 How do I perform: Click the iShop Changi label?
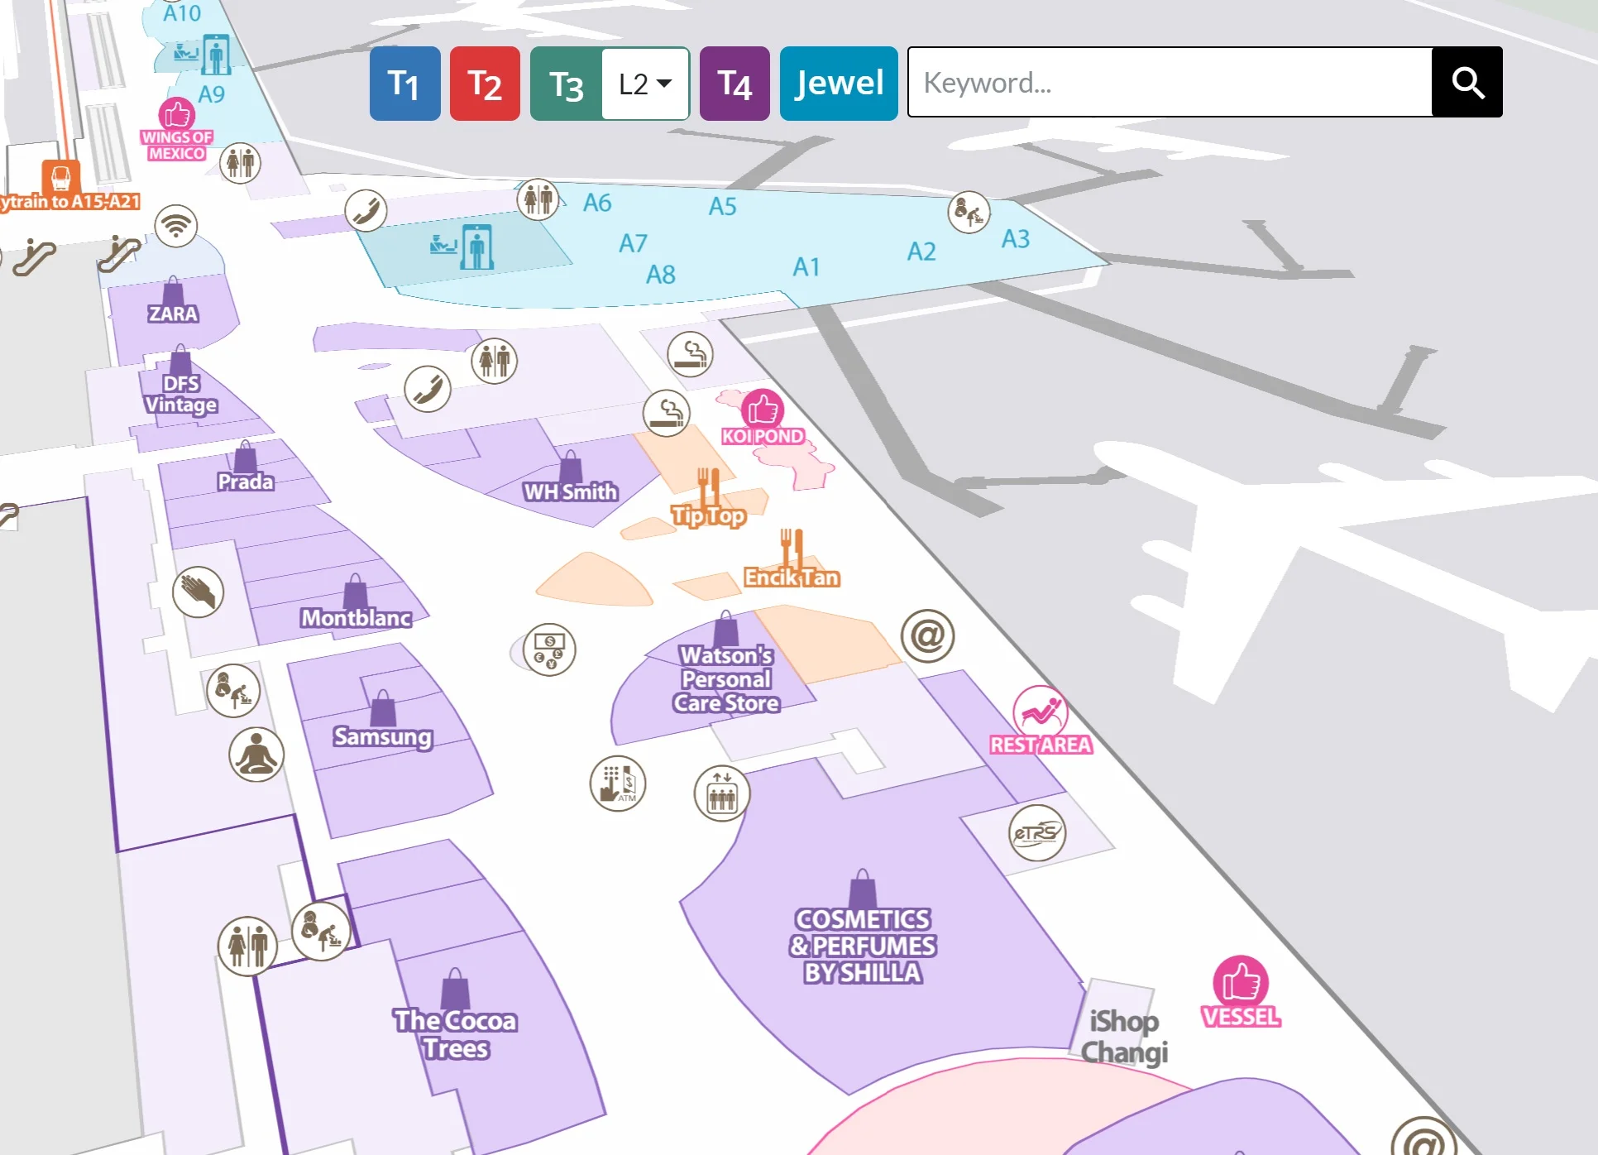tap(1124, 1037)
